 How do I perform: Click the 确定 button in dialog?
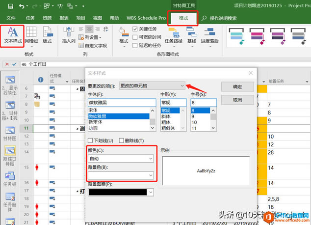237,86
